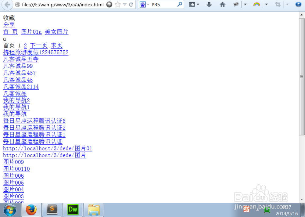
Task: Go to 首 页 navigation link
Action: 10,32
